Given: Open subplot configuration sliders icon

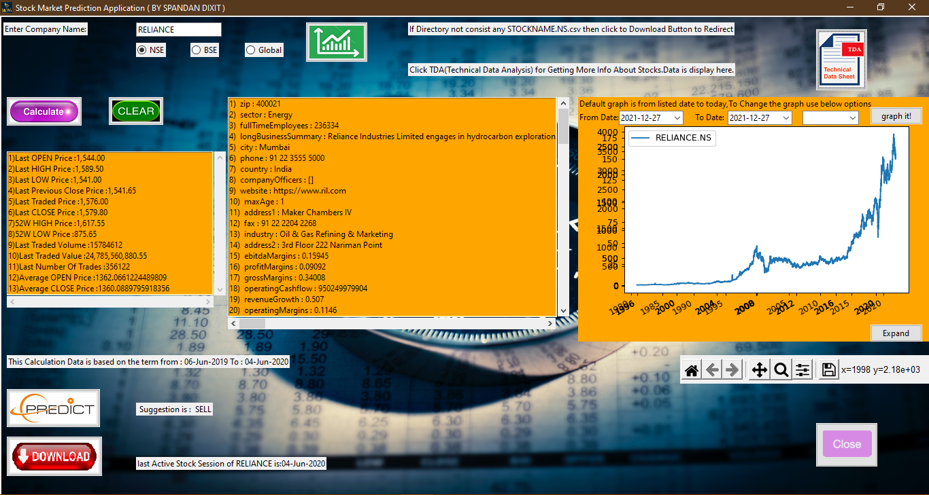Looking at the screenshot, I should pos(803,370).
